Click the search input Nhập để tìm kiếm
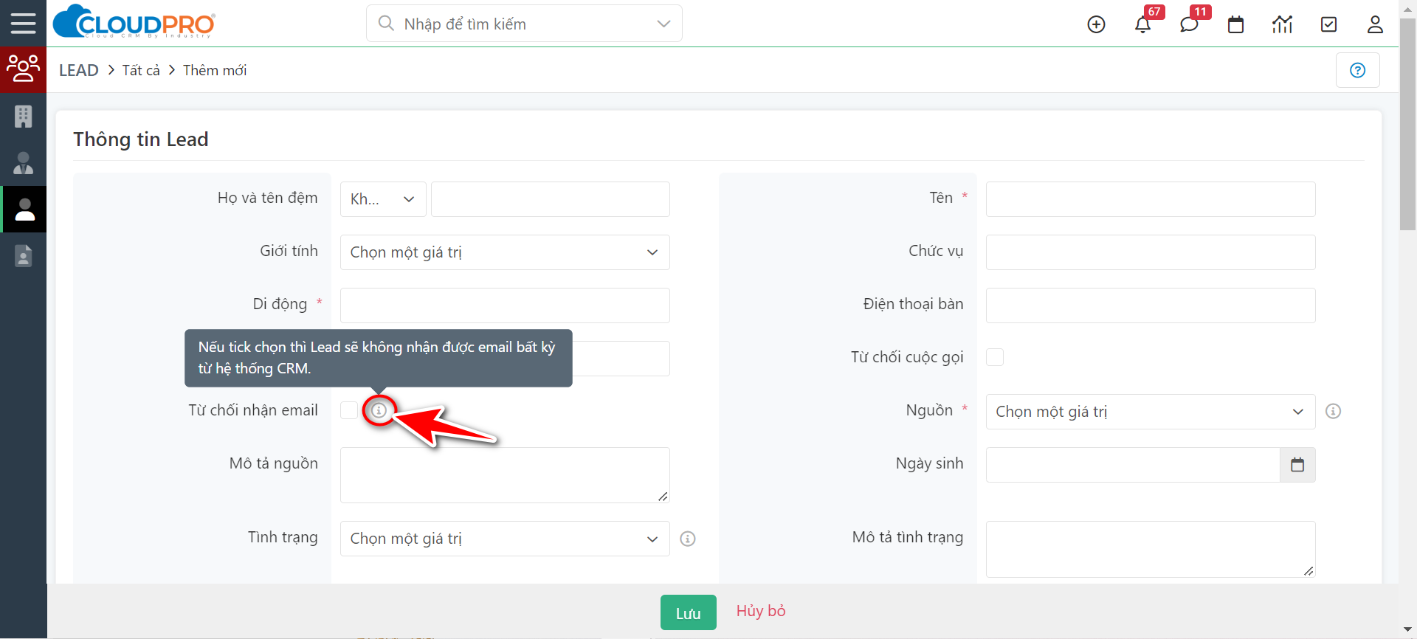Screen dimensions: 1417x639 [524, 24]
